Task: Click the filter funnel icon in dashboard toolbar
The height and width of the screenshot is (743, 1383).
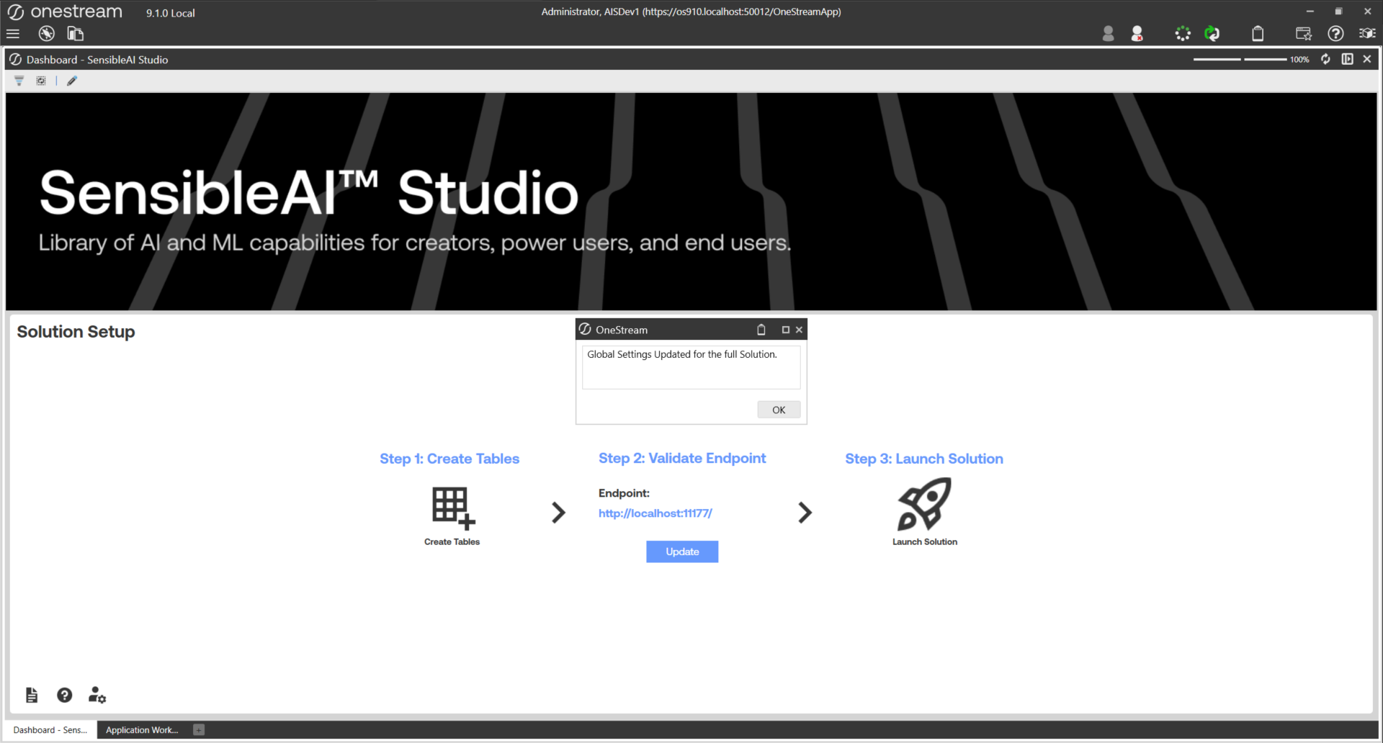Action: click(x=19, y=81)
